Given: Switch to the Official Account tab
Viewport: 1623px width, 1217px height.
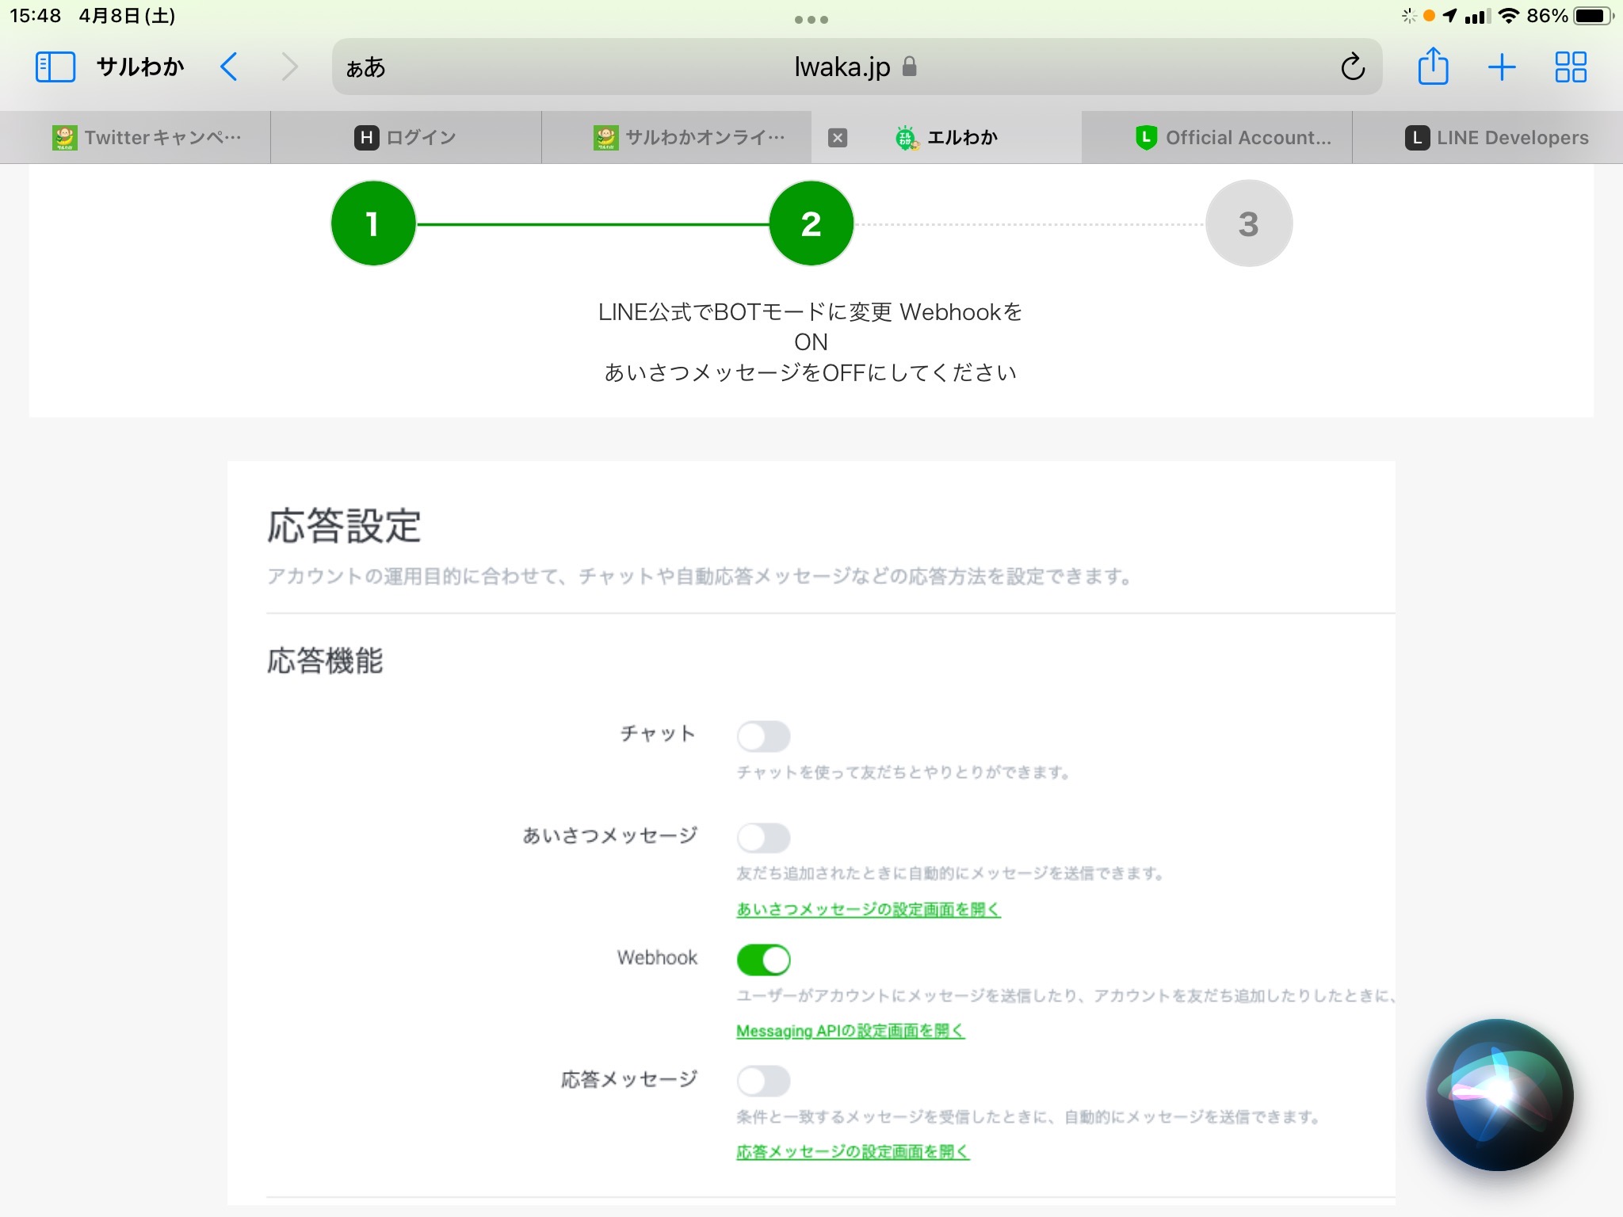Looking at the screenshot, I should click(1217, 138).
